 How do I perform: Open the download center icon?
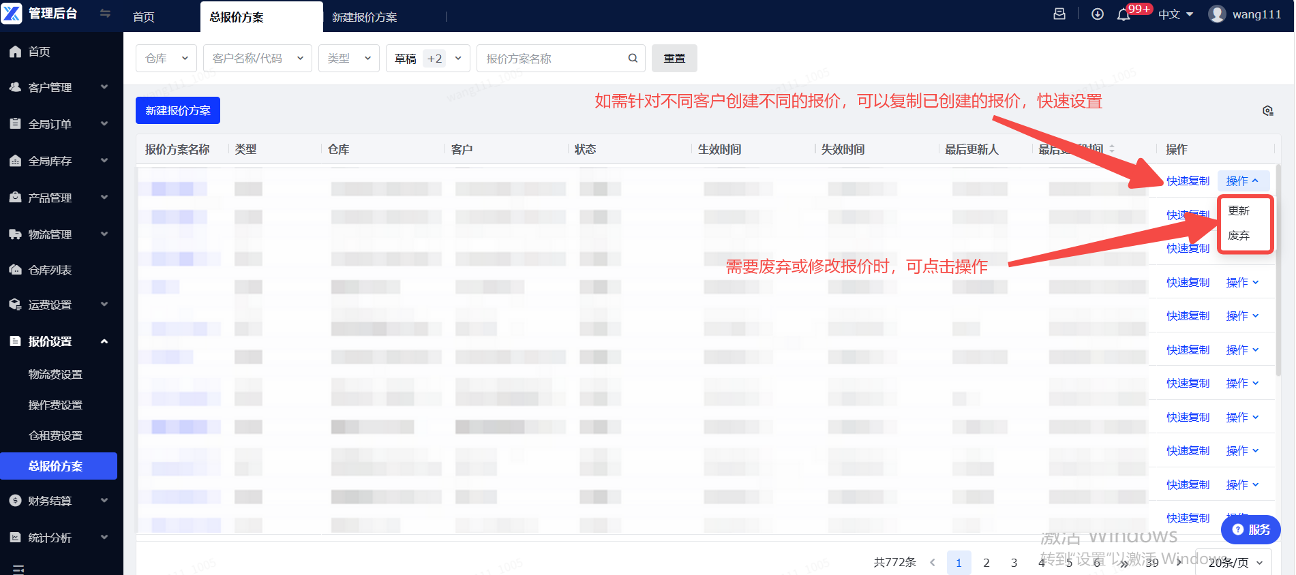pos(1098,14)
